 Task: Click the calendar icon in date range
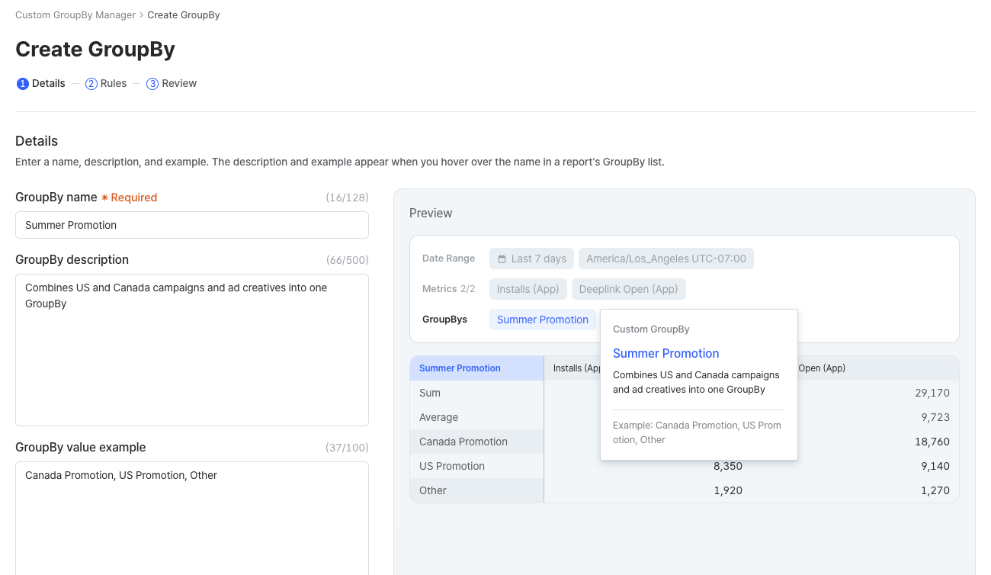coord(502,259)
